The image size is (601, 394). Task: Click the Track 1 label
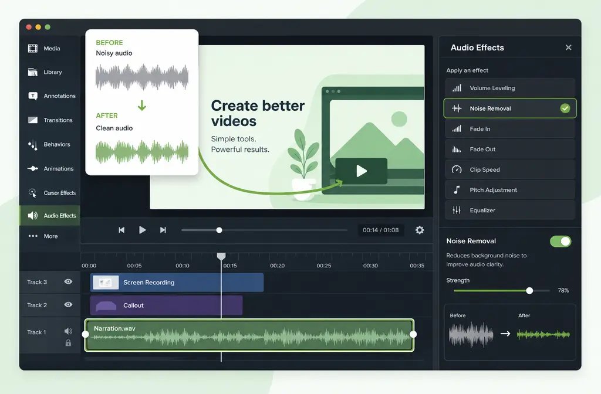(x=36, y=332)
